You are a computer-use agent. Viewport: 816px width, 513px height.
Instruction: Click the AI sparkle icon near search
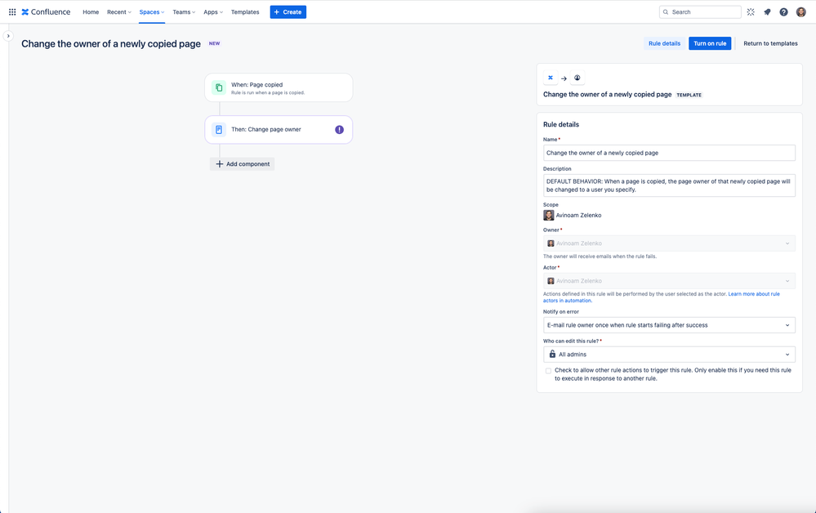pyautogui.click(x=751, y=12)
